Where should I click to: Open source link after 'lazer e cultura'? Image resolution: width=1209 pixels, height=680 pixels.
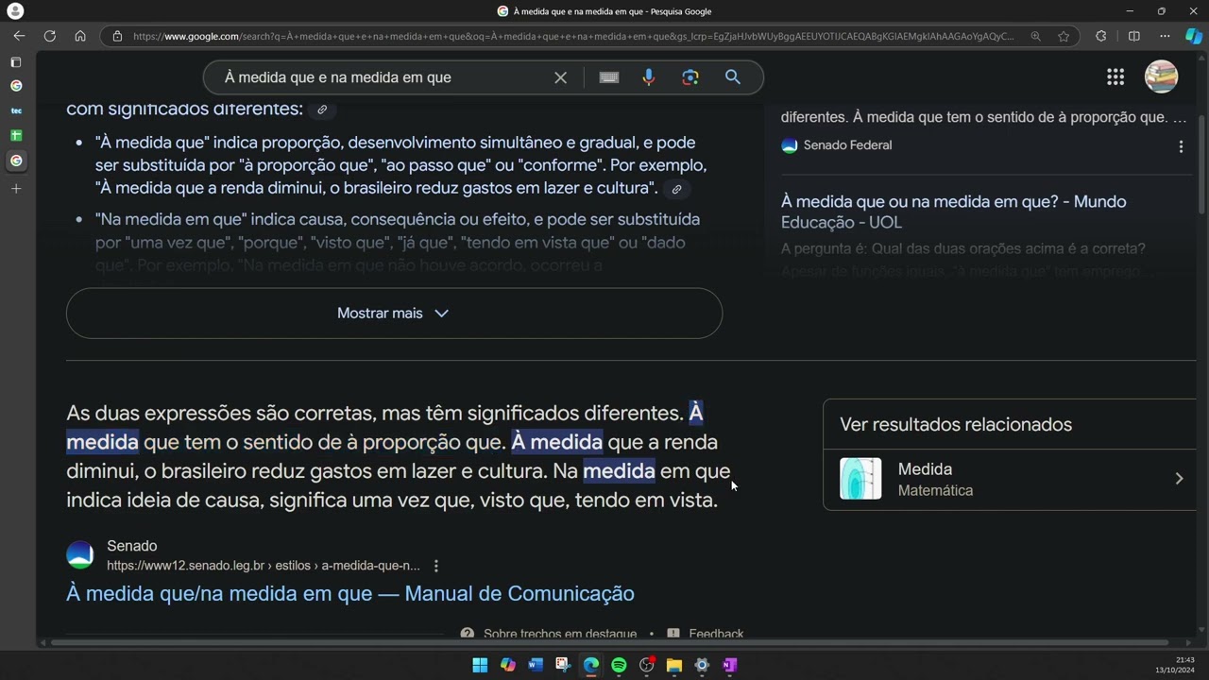tap(676, 189)
